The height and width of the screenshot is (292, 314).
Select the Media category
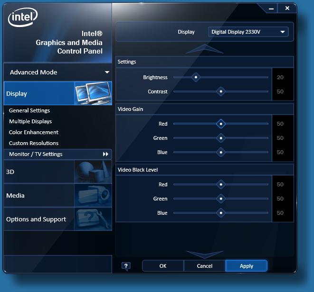tap(57, 195)
